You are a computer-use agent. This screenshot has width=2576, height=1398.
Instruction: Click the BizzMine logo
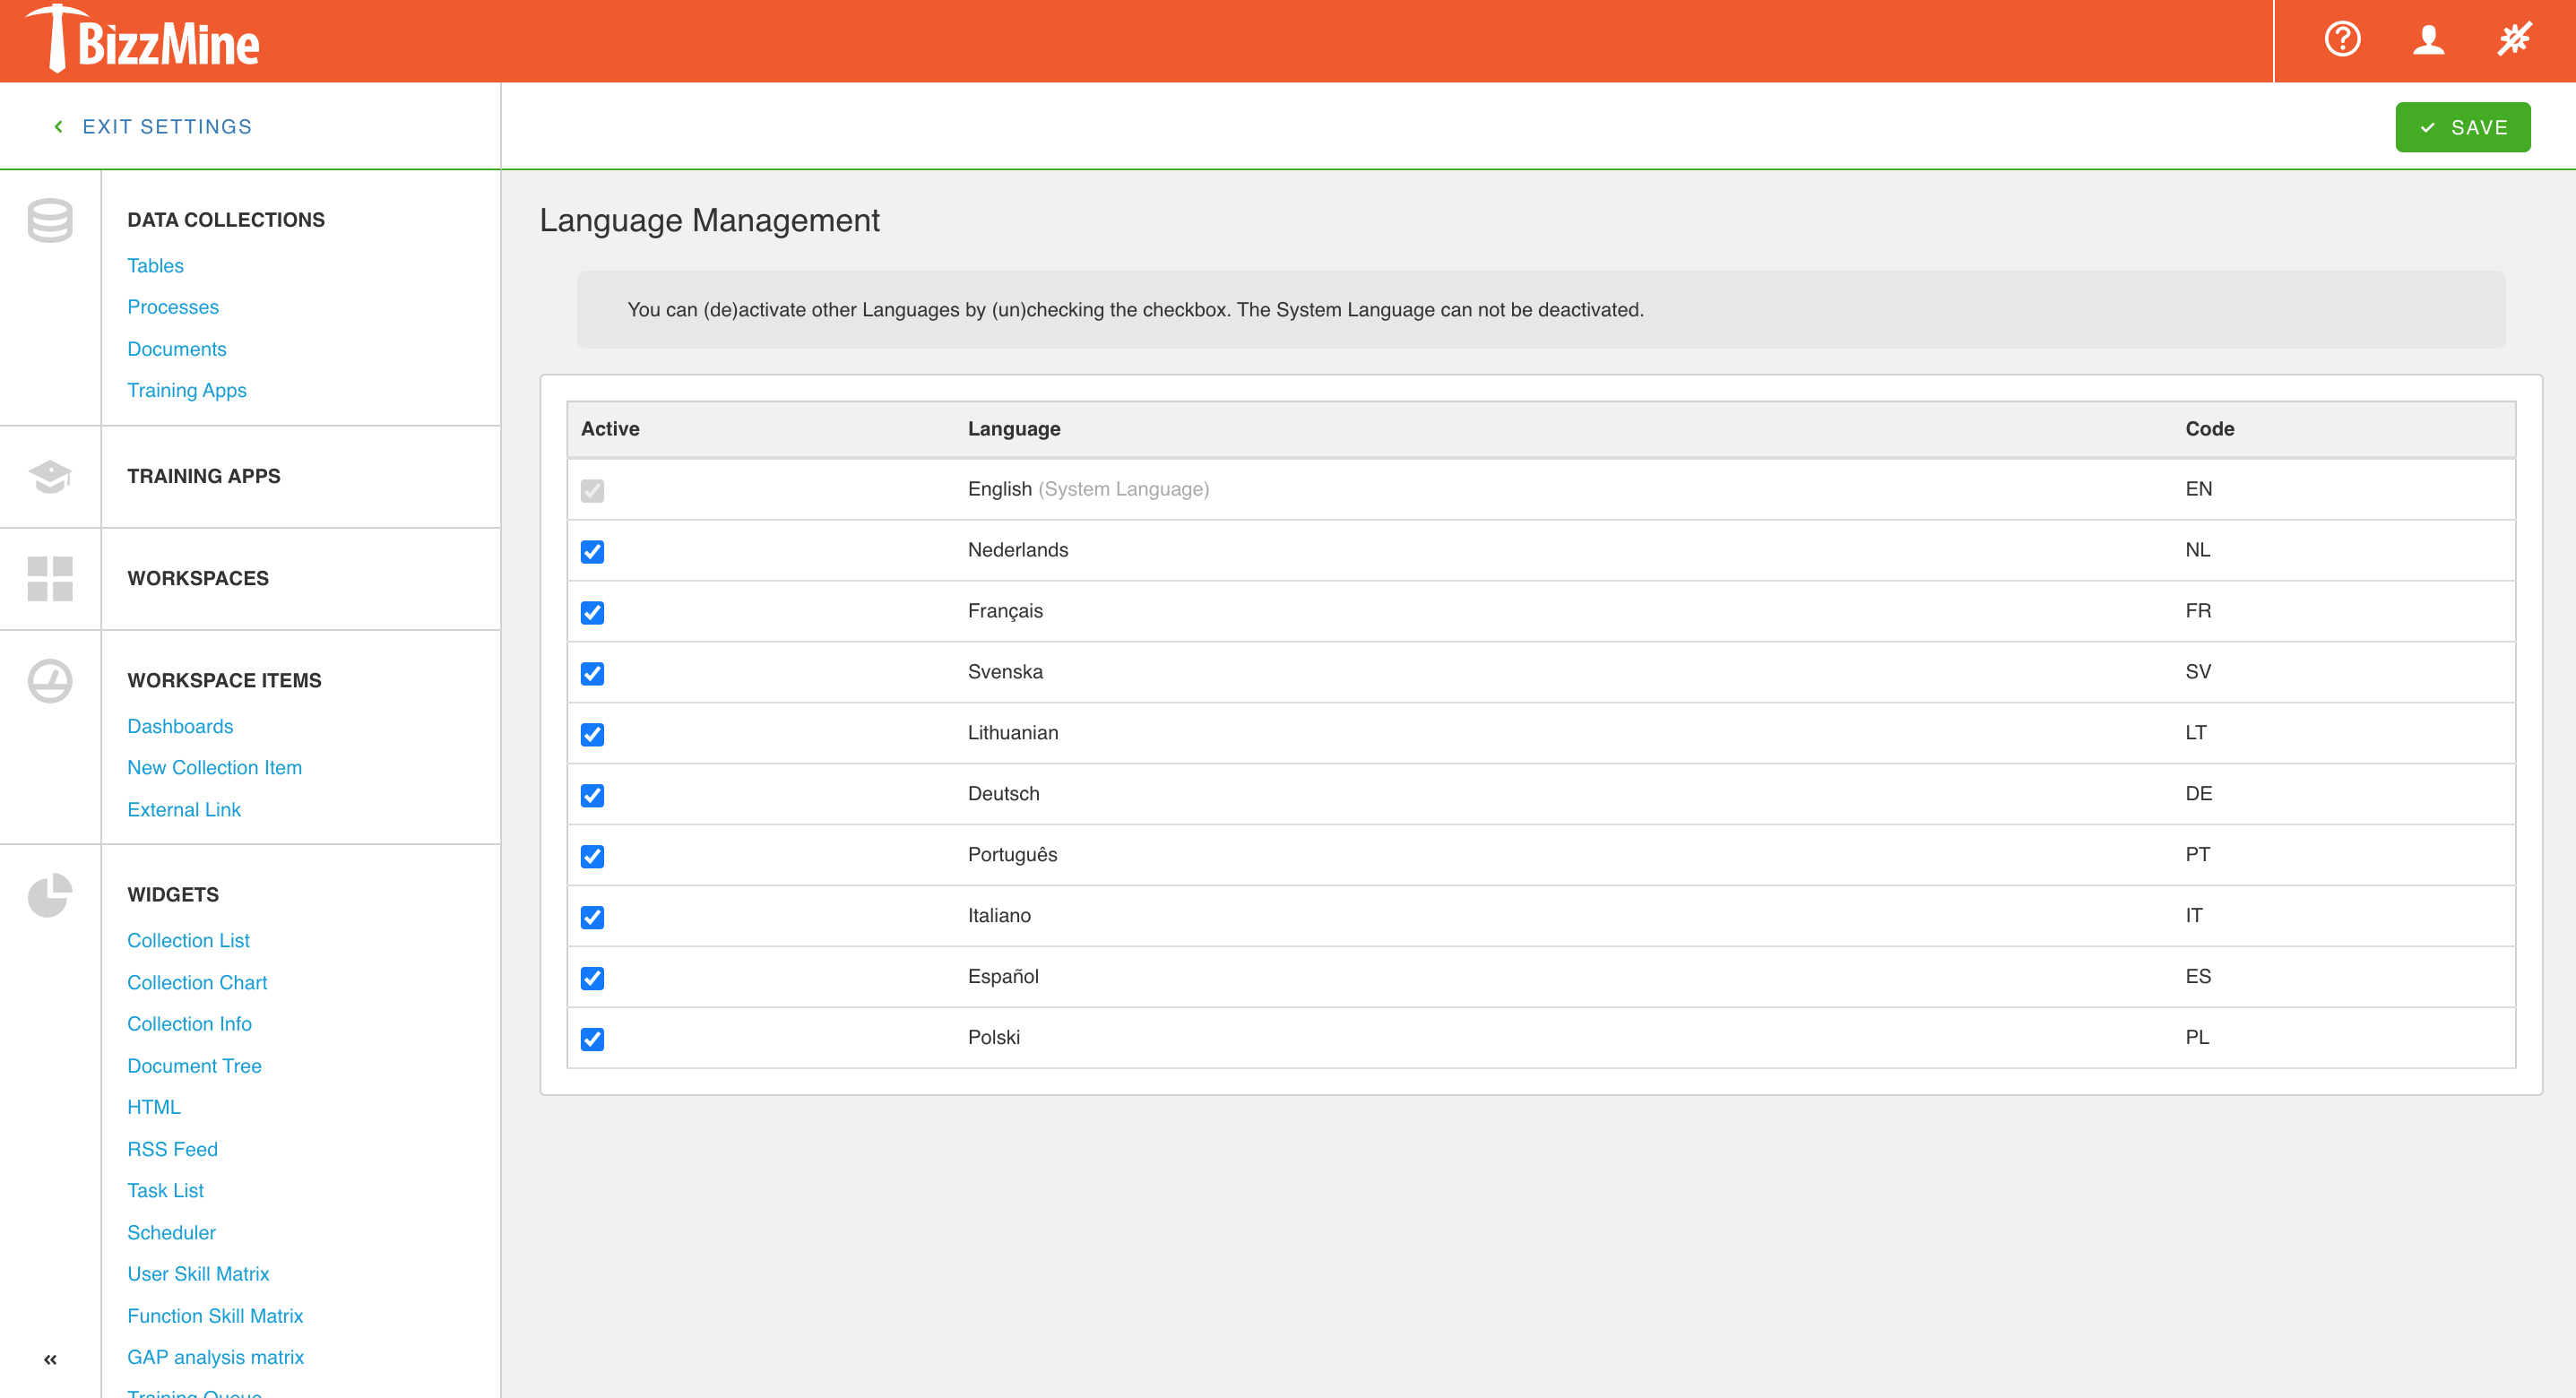144,40
